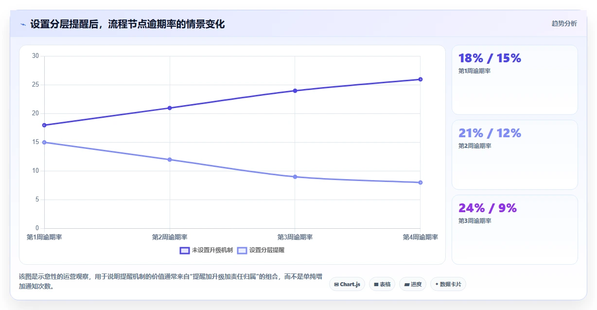This screenshot has width=597, height=310.
Task: Click the sparkle icon in the 数据卡片 chip
Action: (x=437, y=284)
